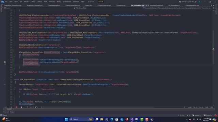Switch to CGameplayAbility.cpp tab
The height and width of the screenshot is (122, 218).
tap(192, 5)
